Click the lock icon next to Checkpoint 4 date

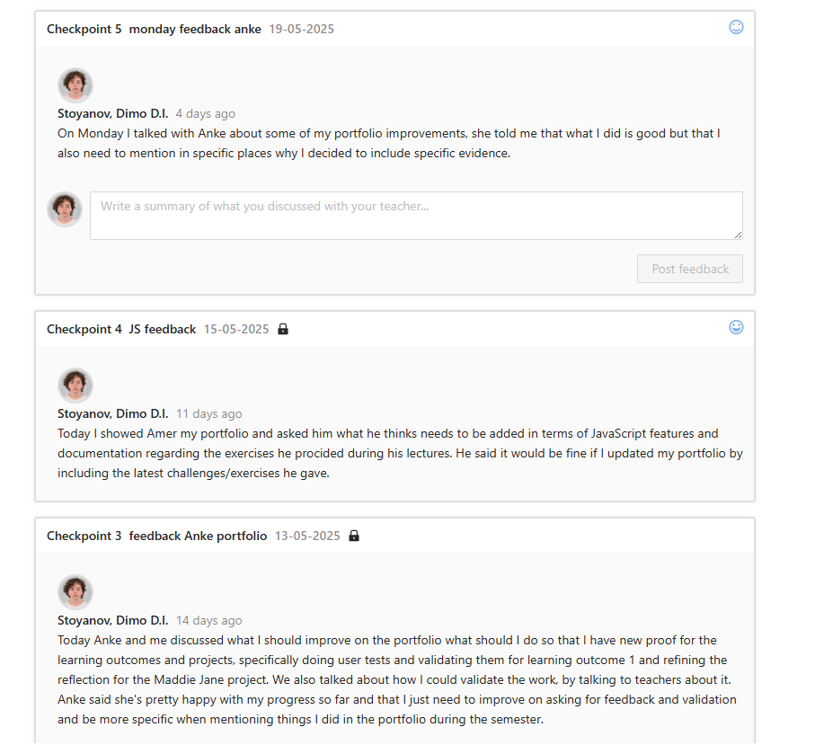(x=282, y=329)
